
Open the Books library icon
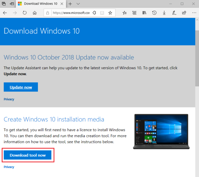tap(144, 13)
